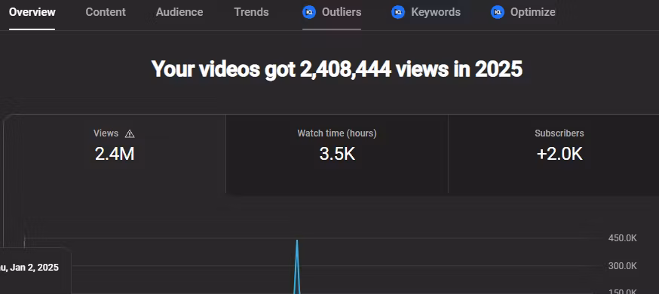Viewport: 659px width, 294px height.
Task: Click the 300.0K axis label
Action: click(623, 266)
